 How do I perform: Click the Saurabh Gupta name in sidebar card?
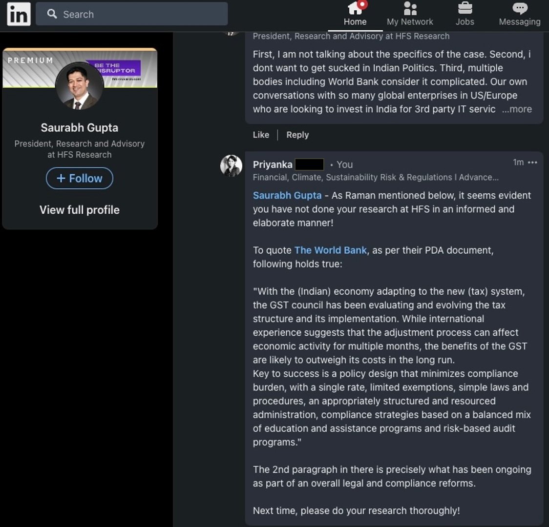click(80, 128)
